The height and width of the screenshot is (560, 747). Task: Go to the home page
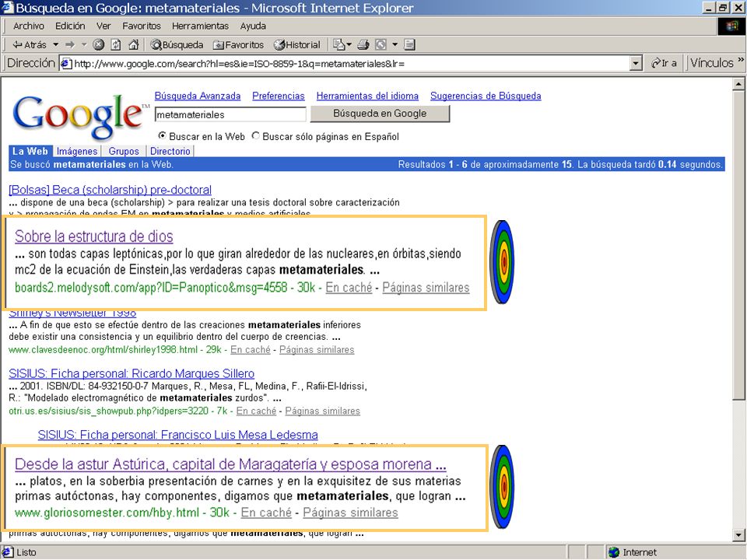(x=133, y=45)
